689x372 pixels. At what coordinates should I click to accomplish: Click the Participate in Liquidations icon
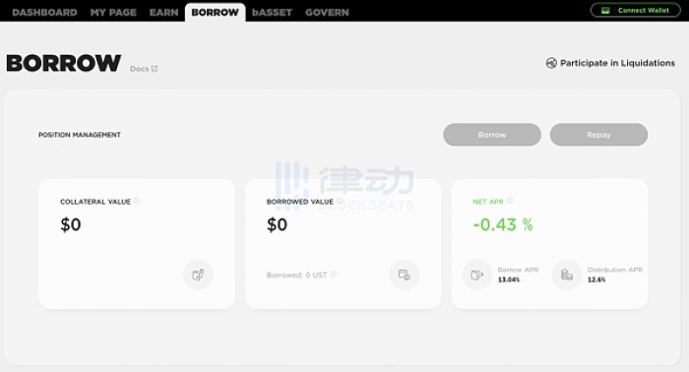551,63
